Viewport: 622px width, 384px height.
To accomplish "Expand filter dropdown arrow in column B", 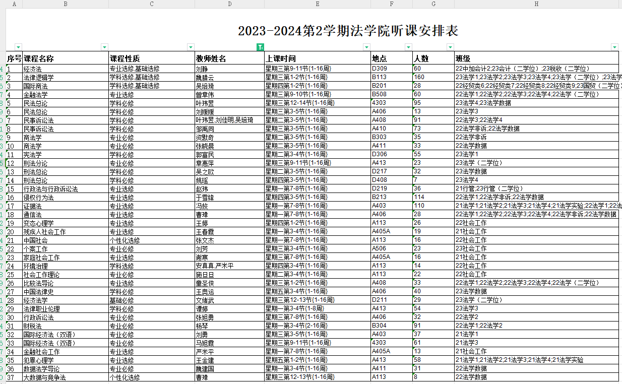I will (x=104, y=47).
